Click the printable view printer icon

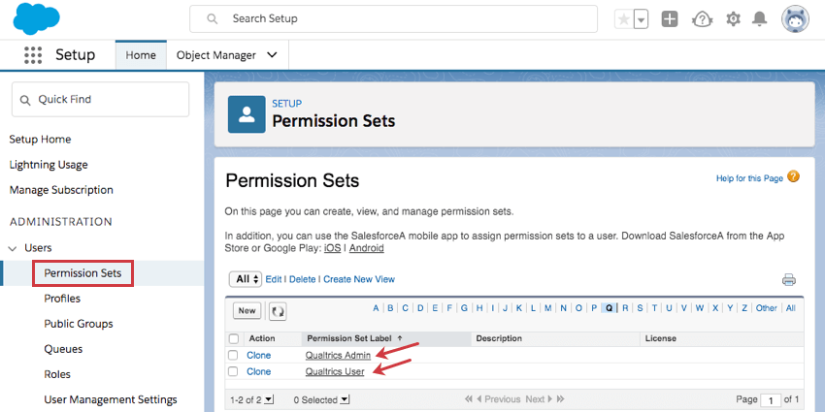(x=789, y=279)
